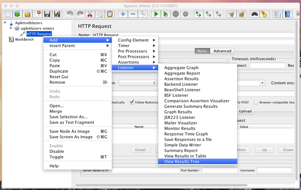Choose Duplicate from context menu

[x=77, y=71]
